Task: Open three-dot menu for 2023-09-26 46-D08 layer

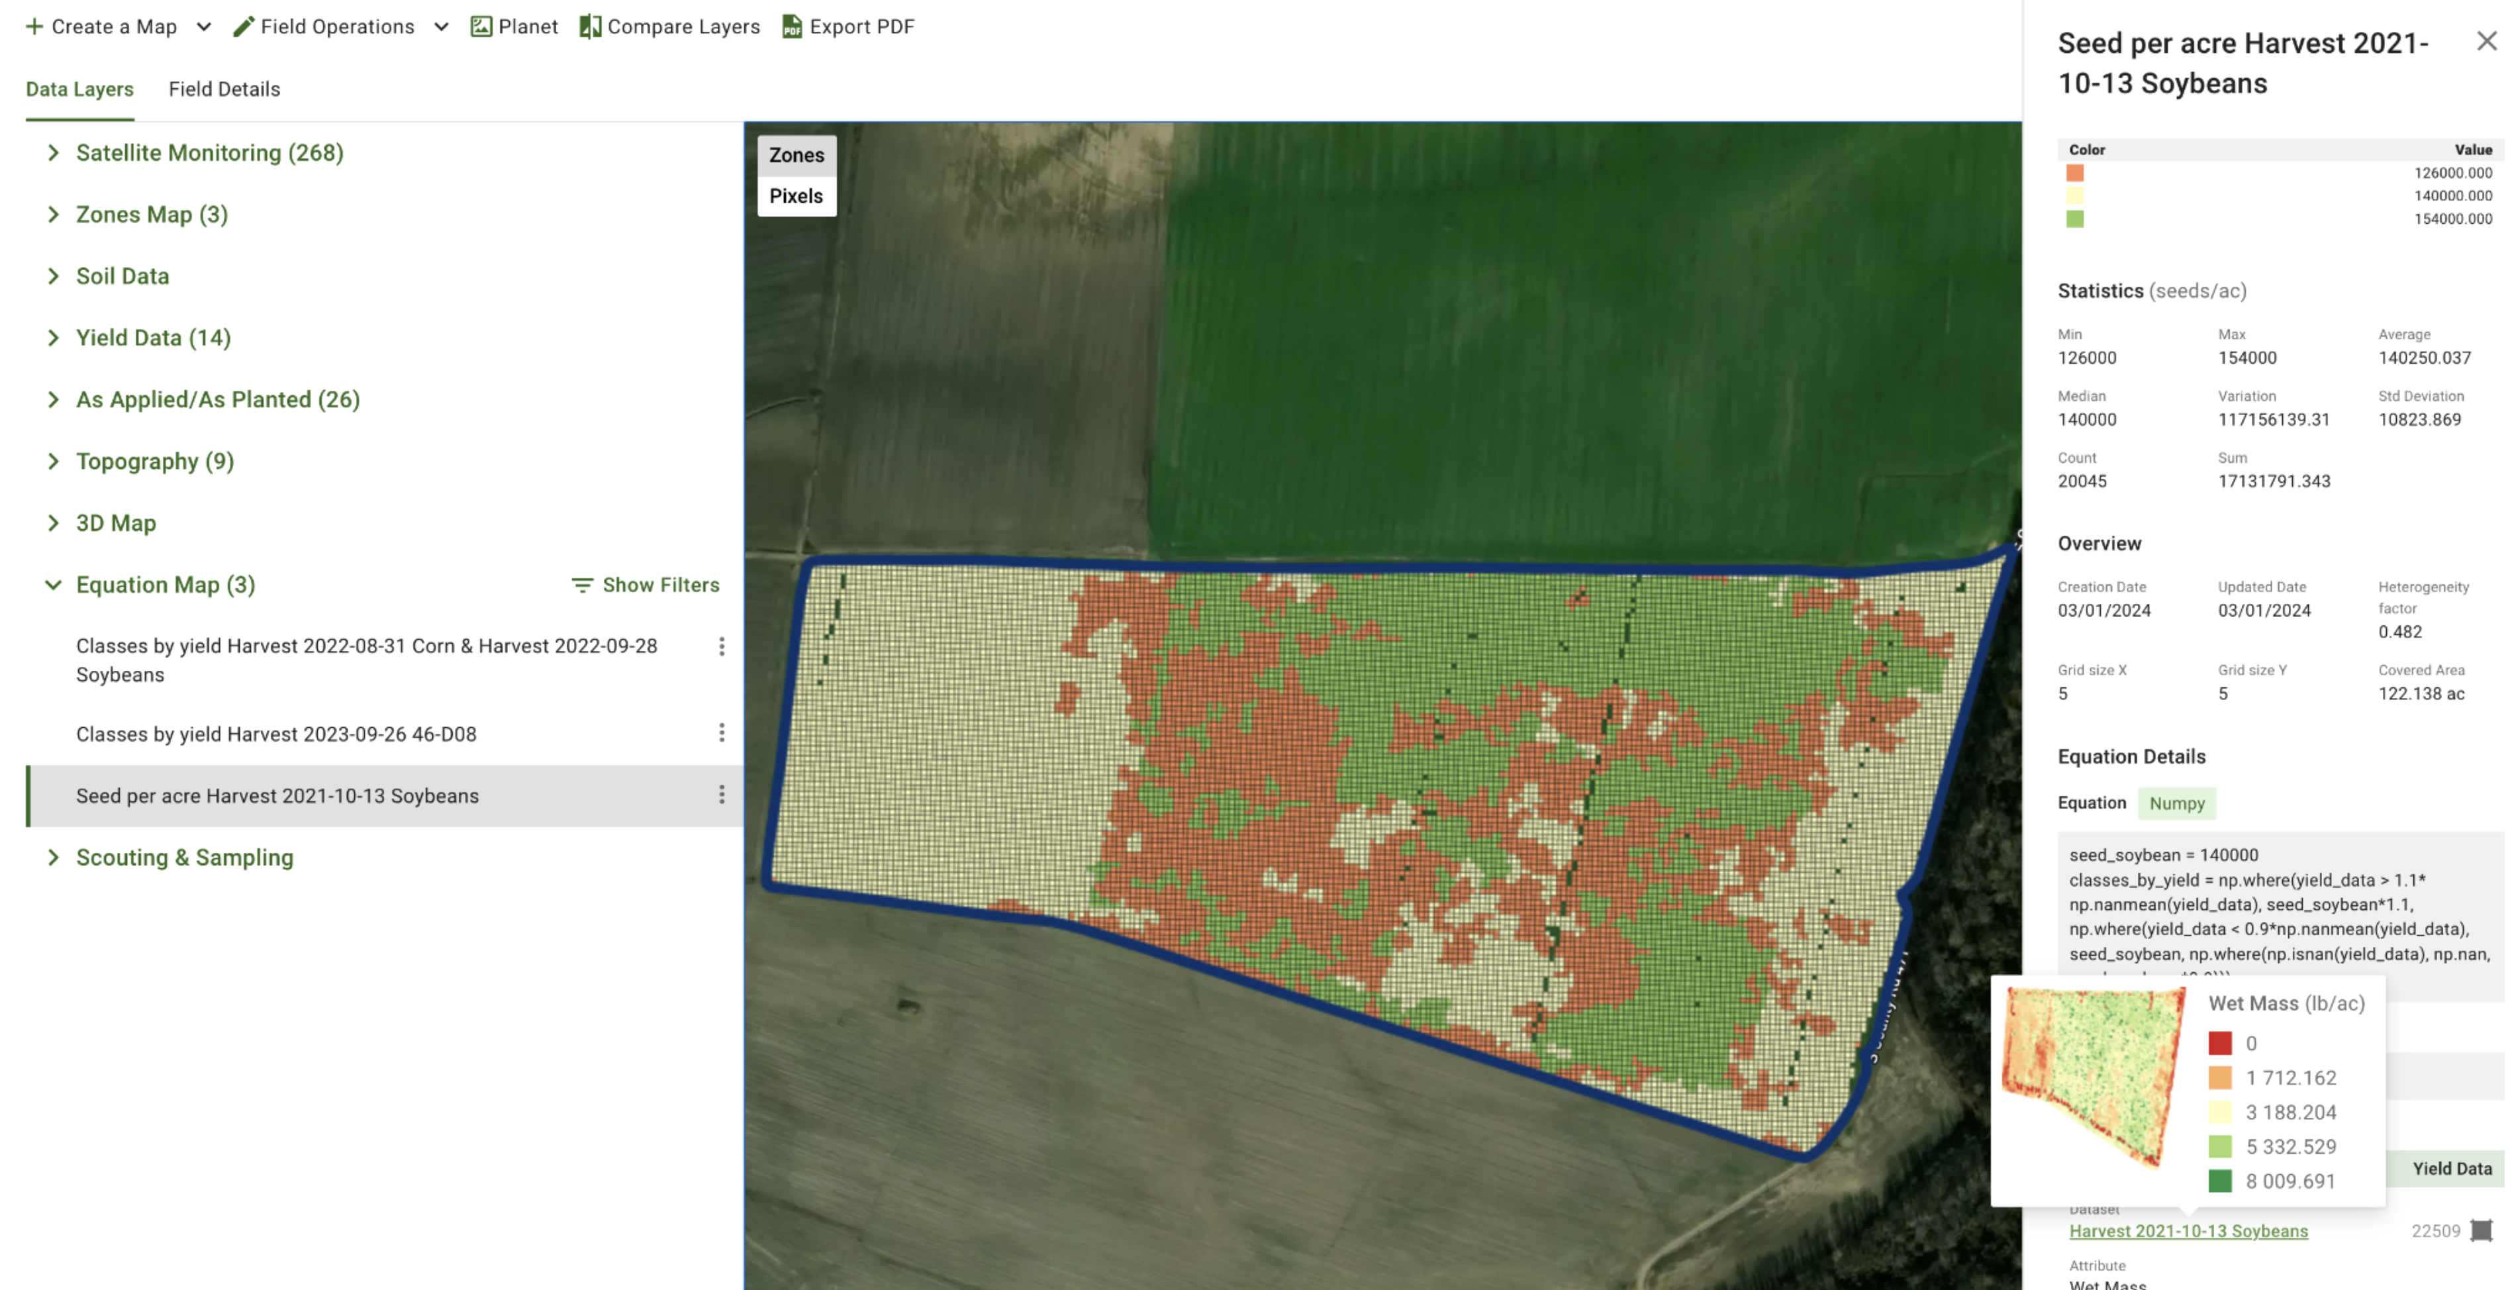Action: click(722, 732)
